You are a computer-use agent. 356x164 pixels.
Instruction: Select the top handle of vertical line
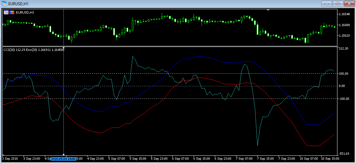(63, 48)
